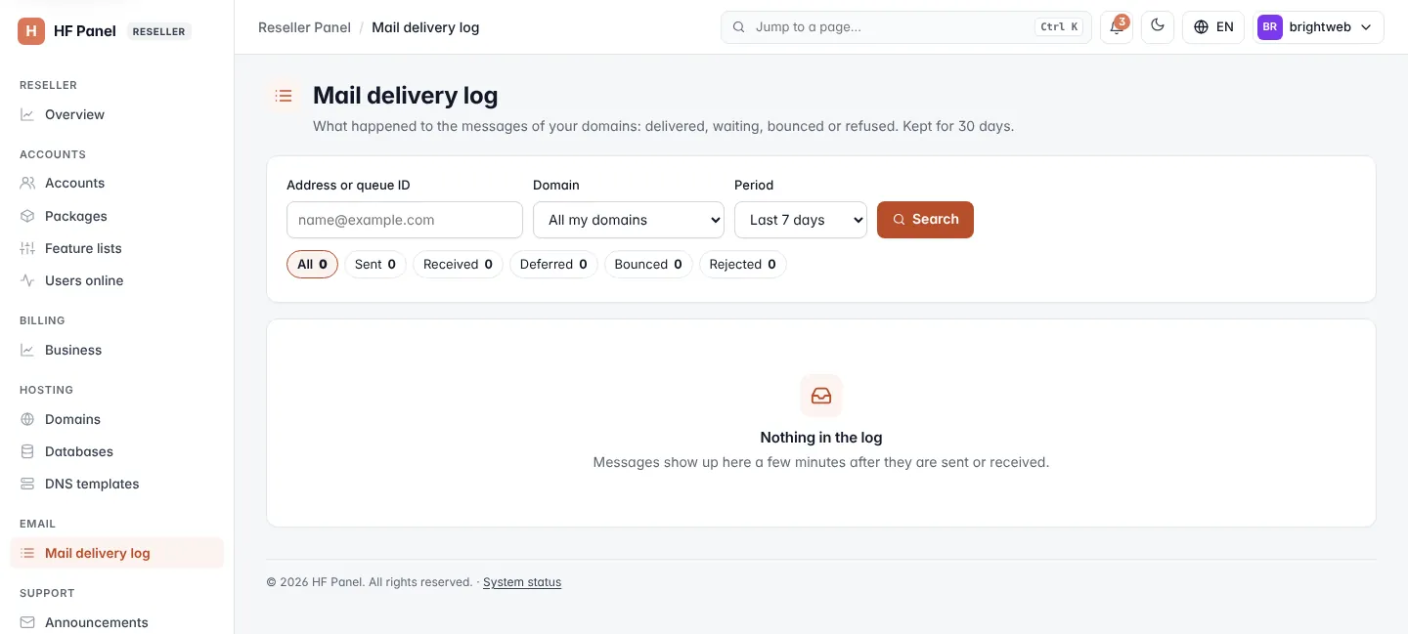The width and height of the screenshot is (1408, 634).
Task: Click the Announcements envelope icon
Action: 27,622
